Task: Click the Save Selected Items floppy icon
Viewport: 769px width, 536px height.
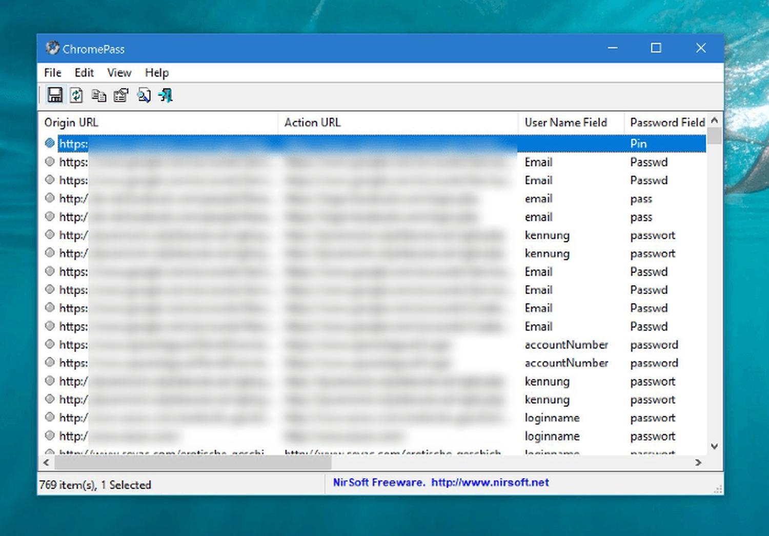Action: coord(55,95)
